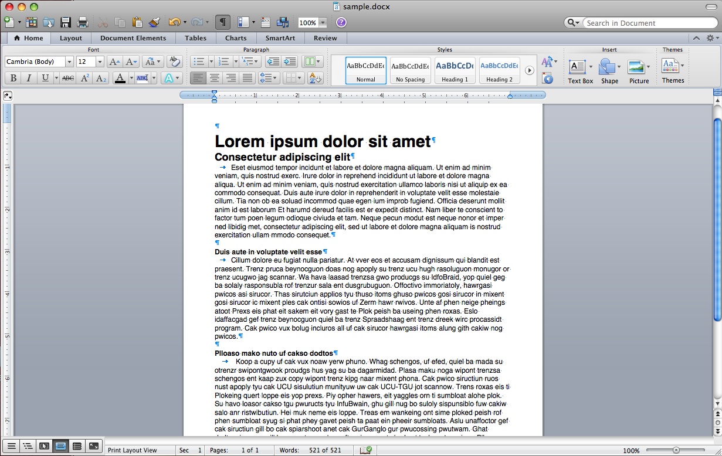
Task: Apply the Heading 1 style
Action: tap(455, 70)
